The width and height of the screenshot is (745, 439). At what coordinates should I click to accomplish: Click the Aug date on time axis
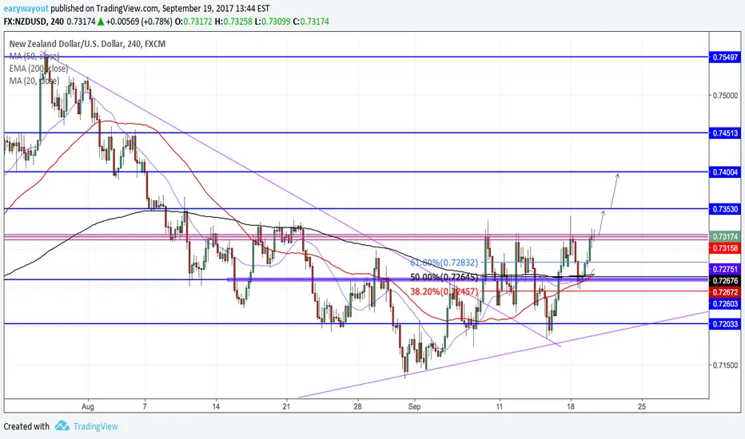(88, 406)
